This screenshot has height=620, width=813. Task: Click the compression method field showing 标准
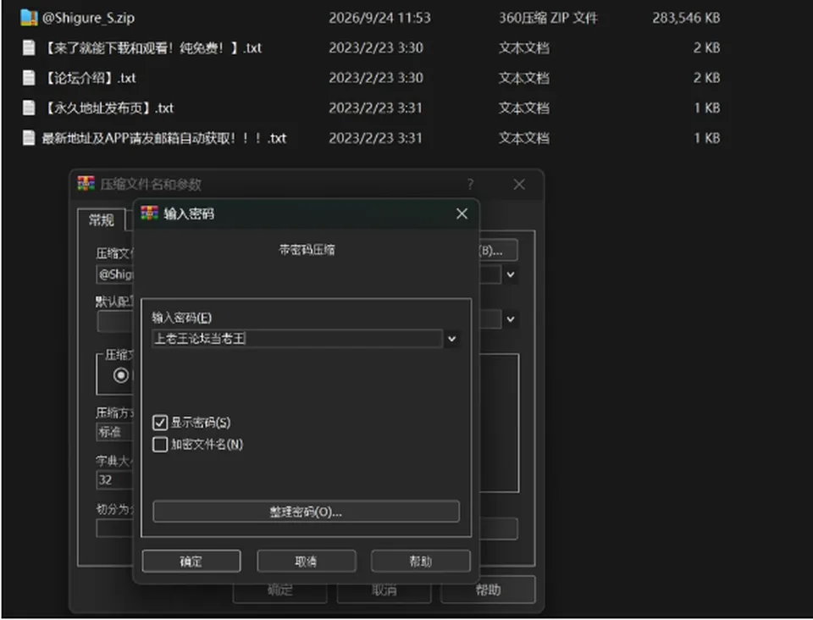tap(115, 432)
